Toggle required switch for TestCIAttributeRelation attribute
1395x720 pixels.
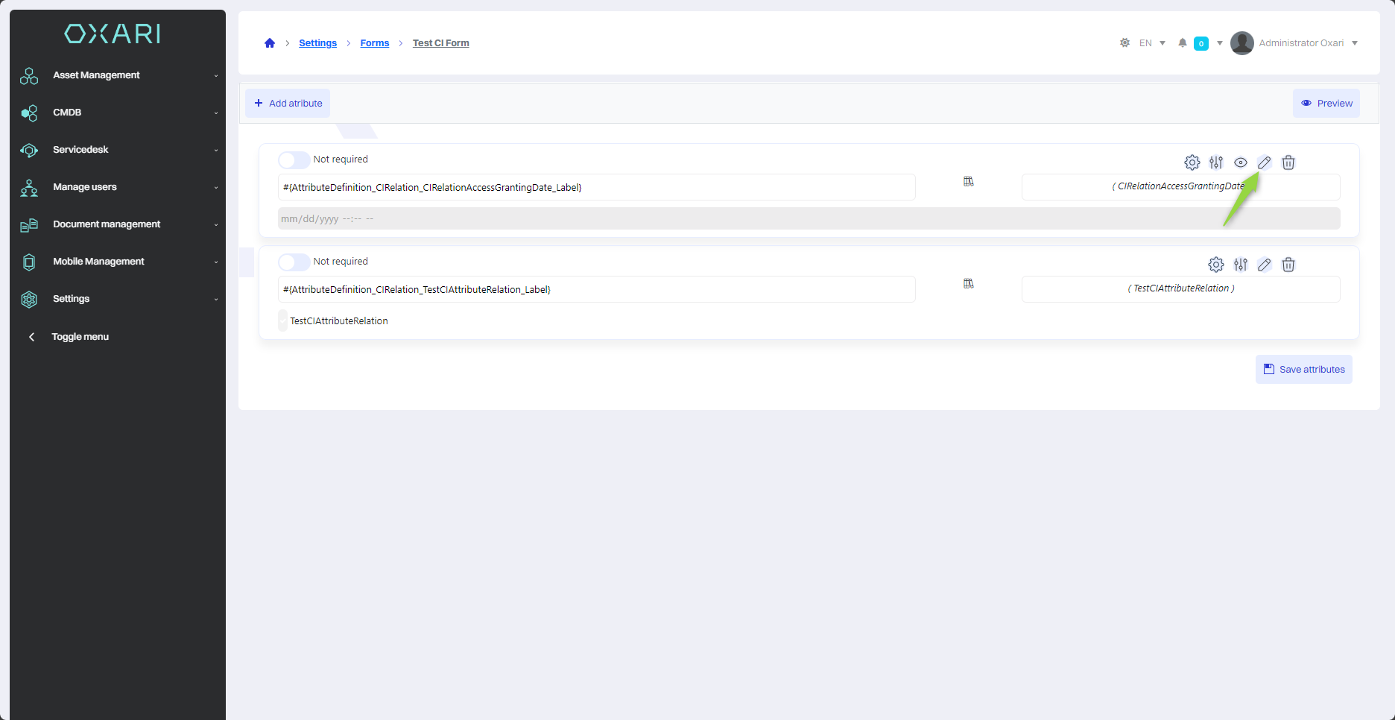click(294, 262)
